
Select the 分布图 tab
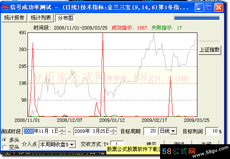coord(65,18)
